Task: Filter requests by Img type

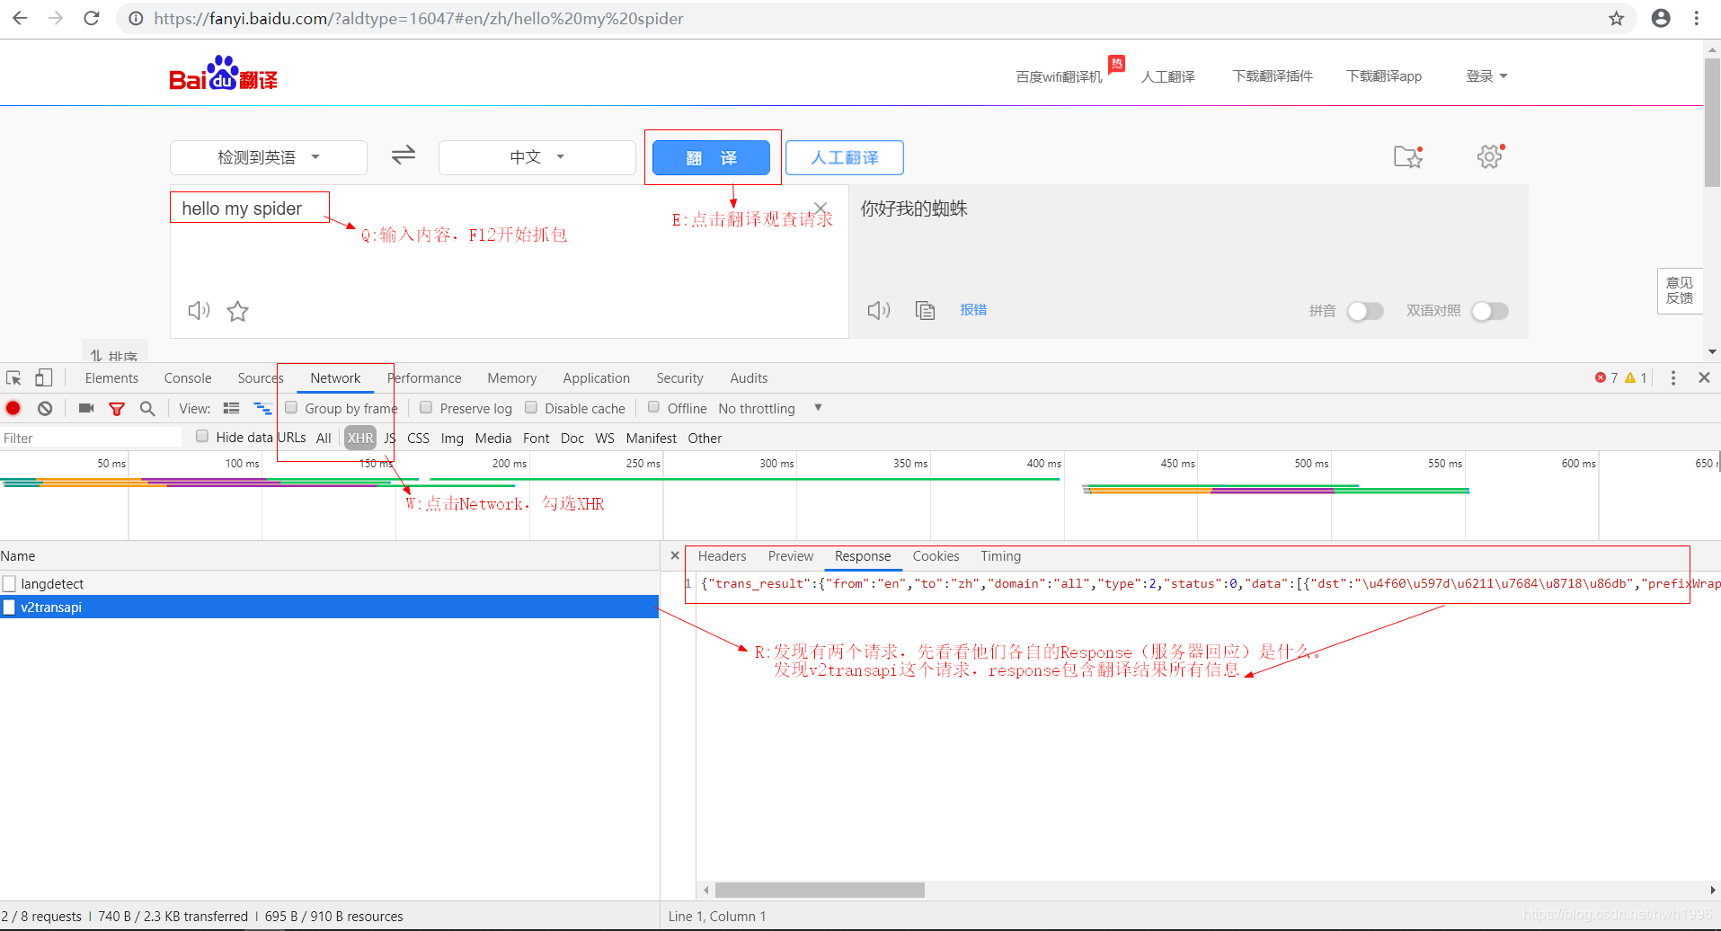Action: pyautogui.click(x=452, y=438)
